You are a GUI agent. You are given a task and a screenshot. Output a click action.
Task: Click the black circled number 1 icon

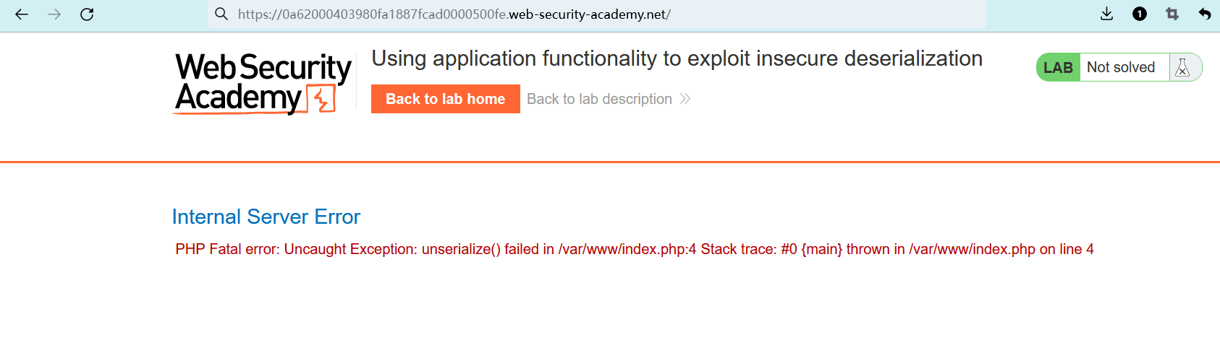1140,14
